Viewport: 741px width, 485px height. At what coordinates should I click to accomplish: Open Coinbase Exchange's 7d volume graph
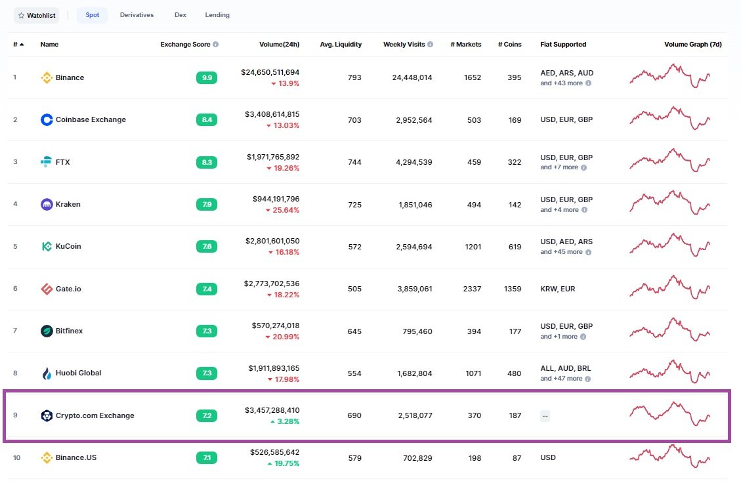click(669, 118)
